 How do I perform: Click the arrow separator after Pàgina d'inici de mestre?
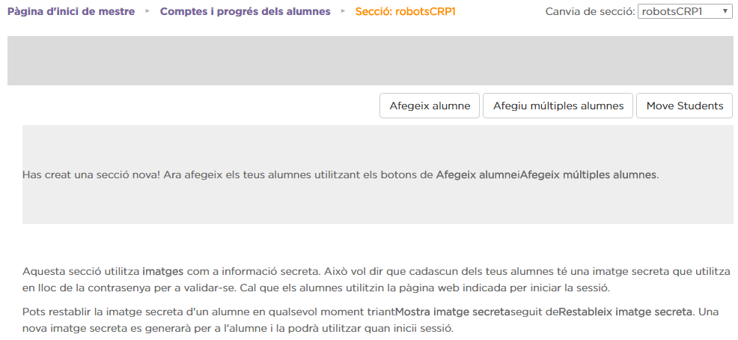pos(147,10)
